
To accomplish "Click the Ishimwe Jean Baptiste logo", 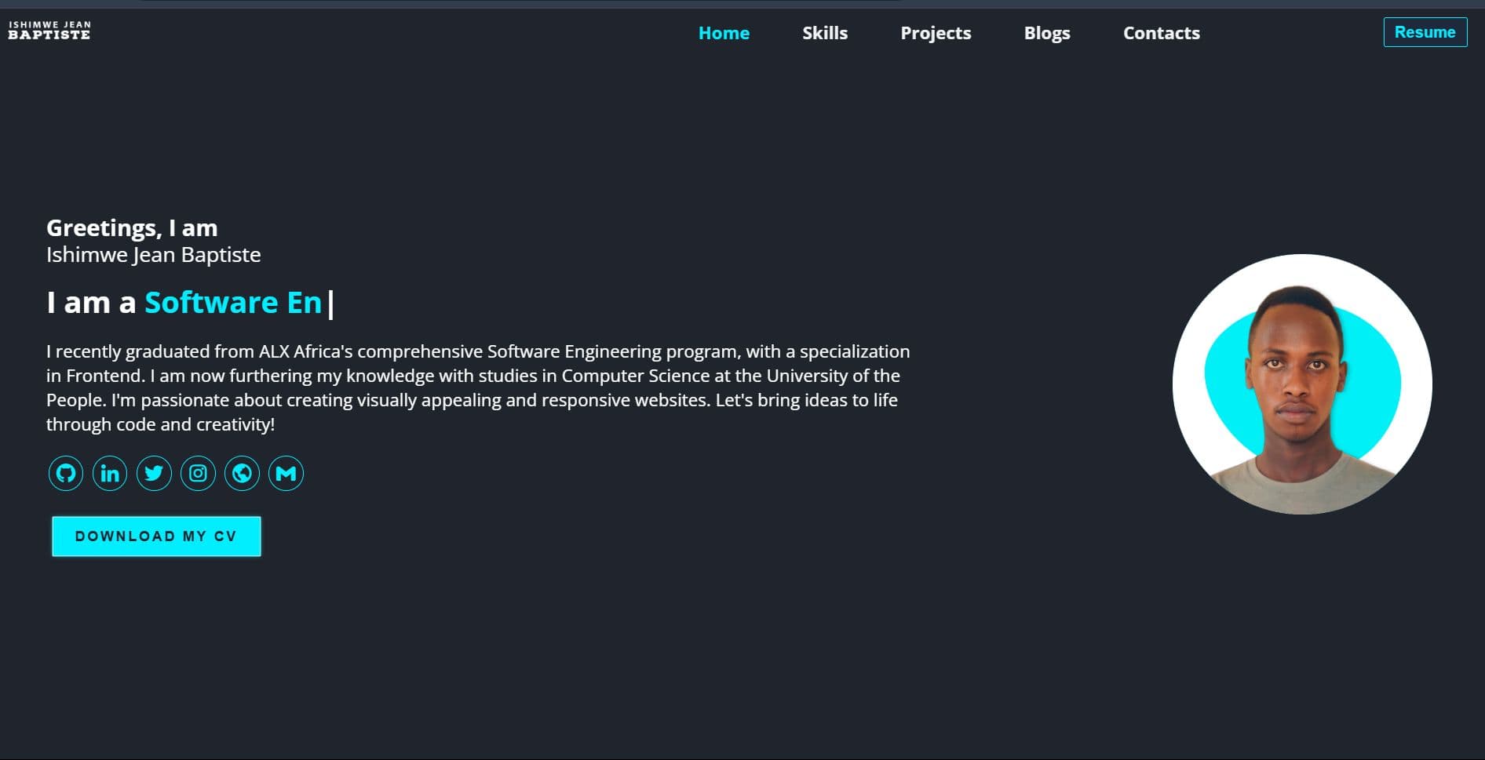I will pos(50,31).
